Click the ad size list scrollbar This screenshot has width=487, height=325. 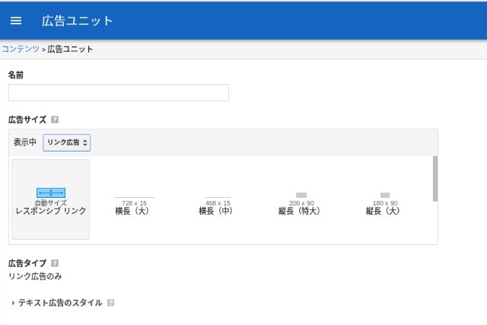click(435, 179)
